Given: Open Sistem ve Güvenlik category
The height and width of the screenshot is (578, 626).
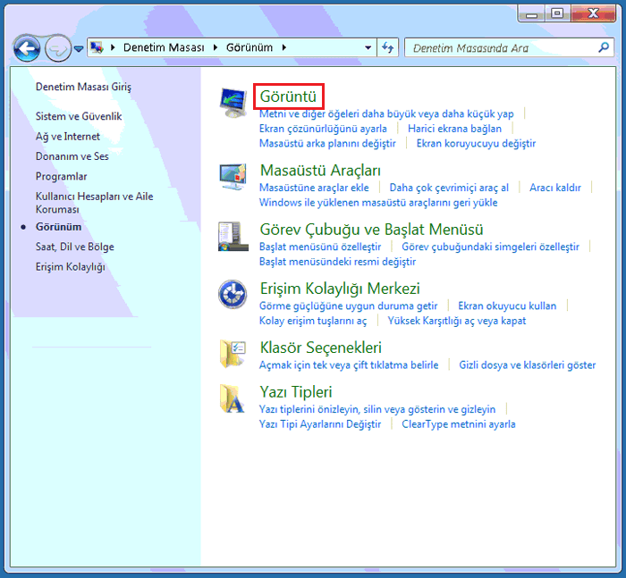Looking at the screenshot, I should (x=79, y=116).
